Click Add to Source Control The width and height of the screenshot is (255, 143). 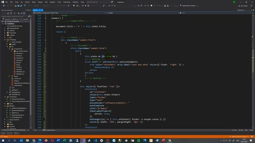(x=239, y=137)
